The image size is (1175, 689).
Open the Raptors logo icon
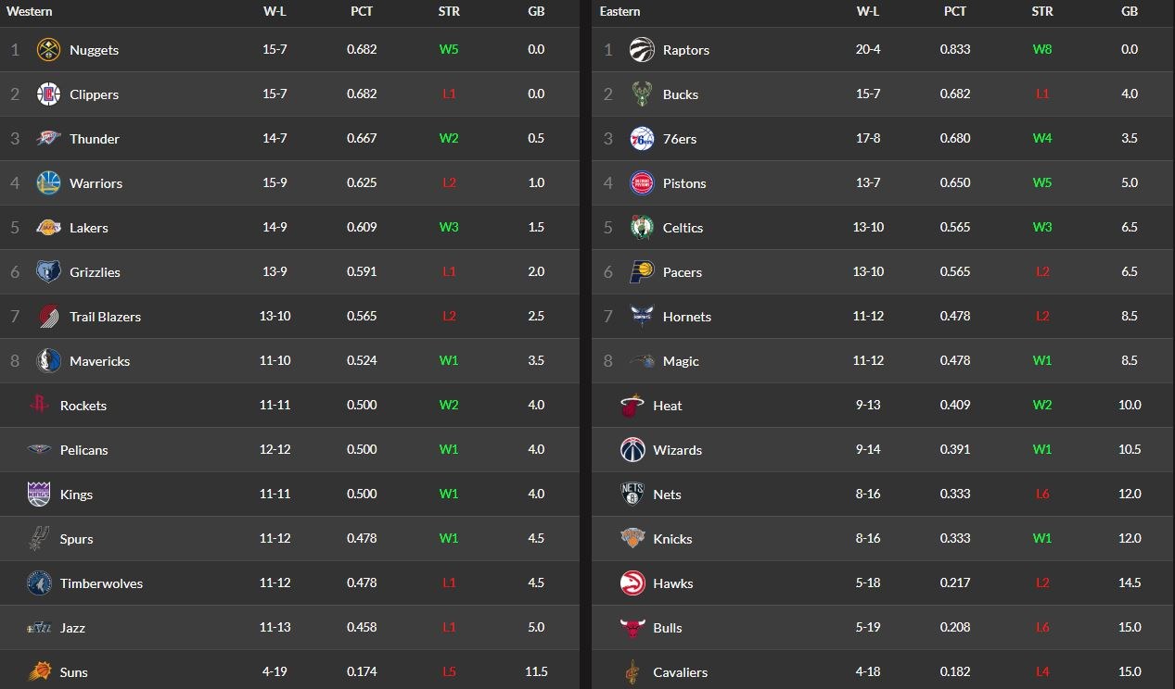641,50
